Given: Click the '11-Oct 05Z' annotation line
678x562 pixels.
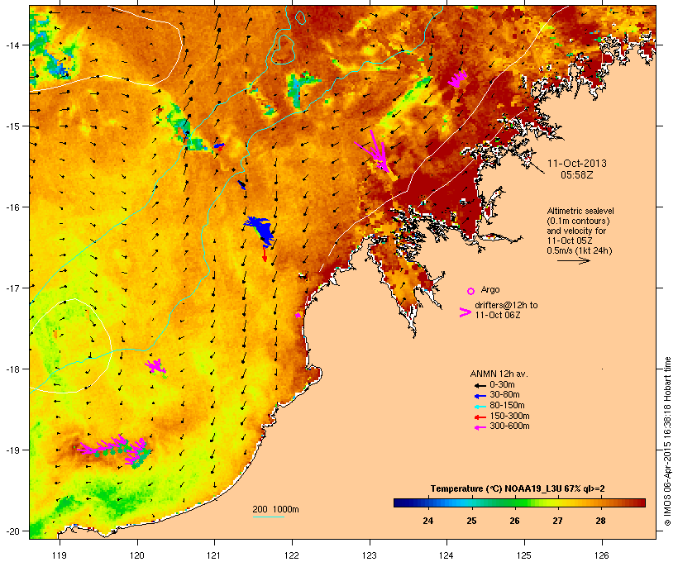Looking at the screenshot, I should [570, 241].
